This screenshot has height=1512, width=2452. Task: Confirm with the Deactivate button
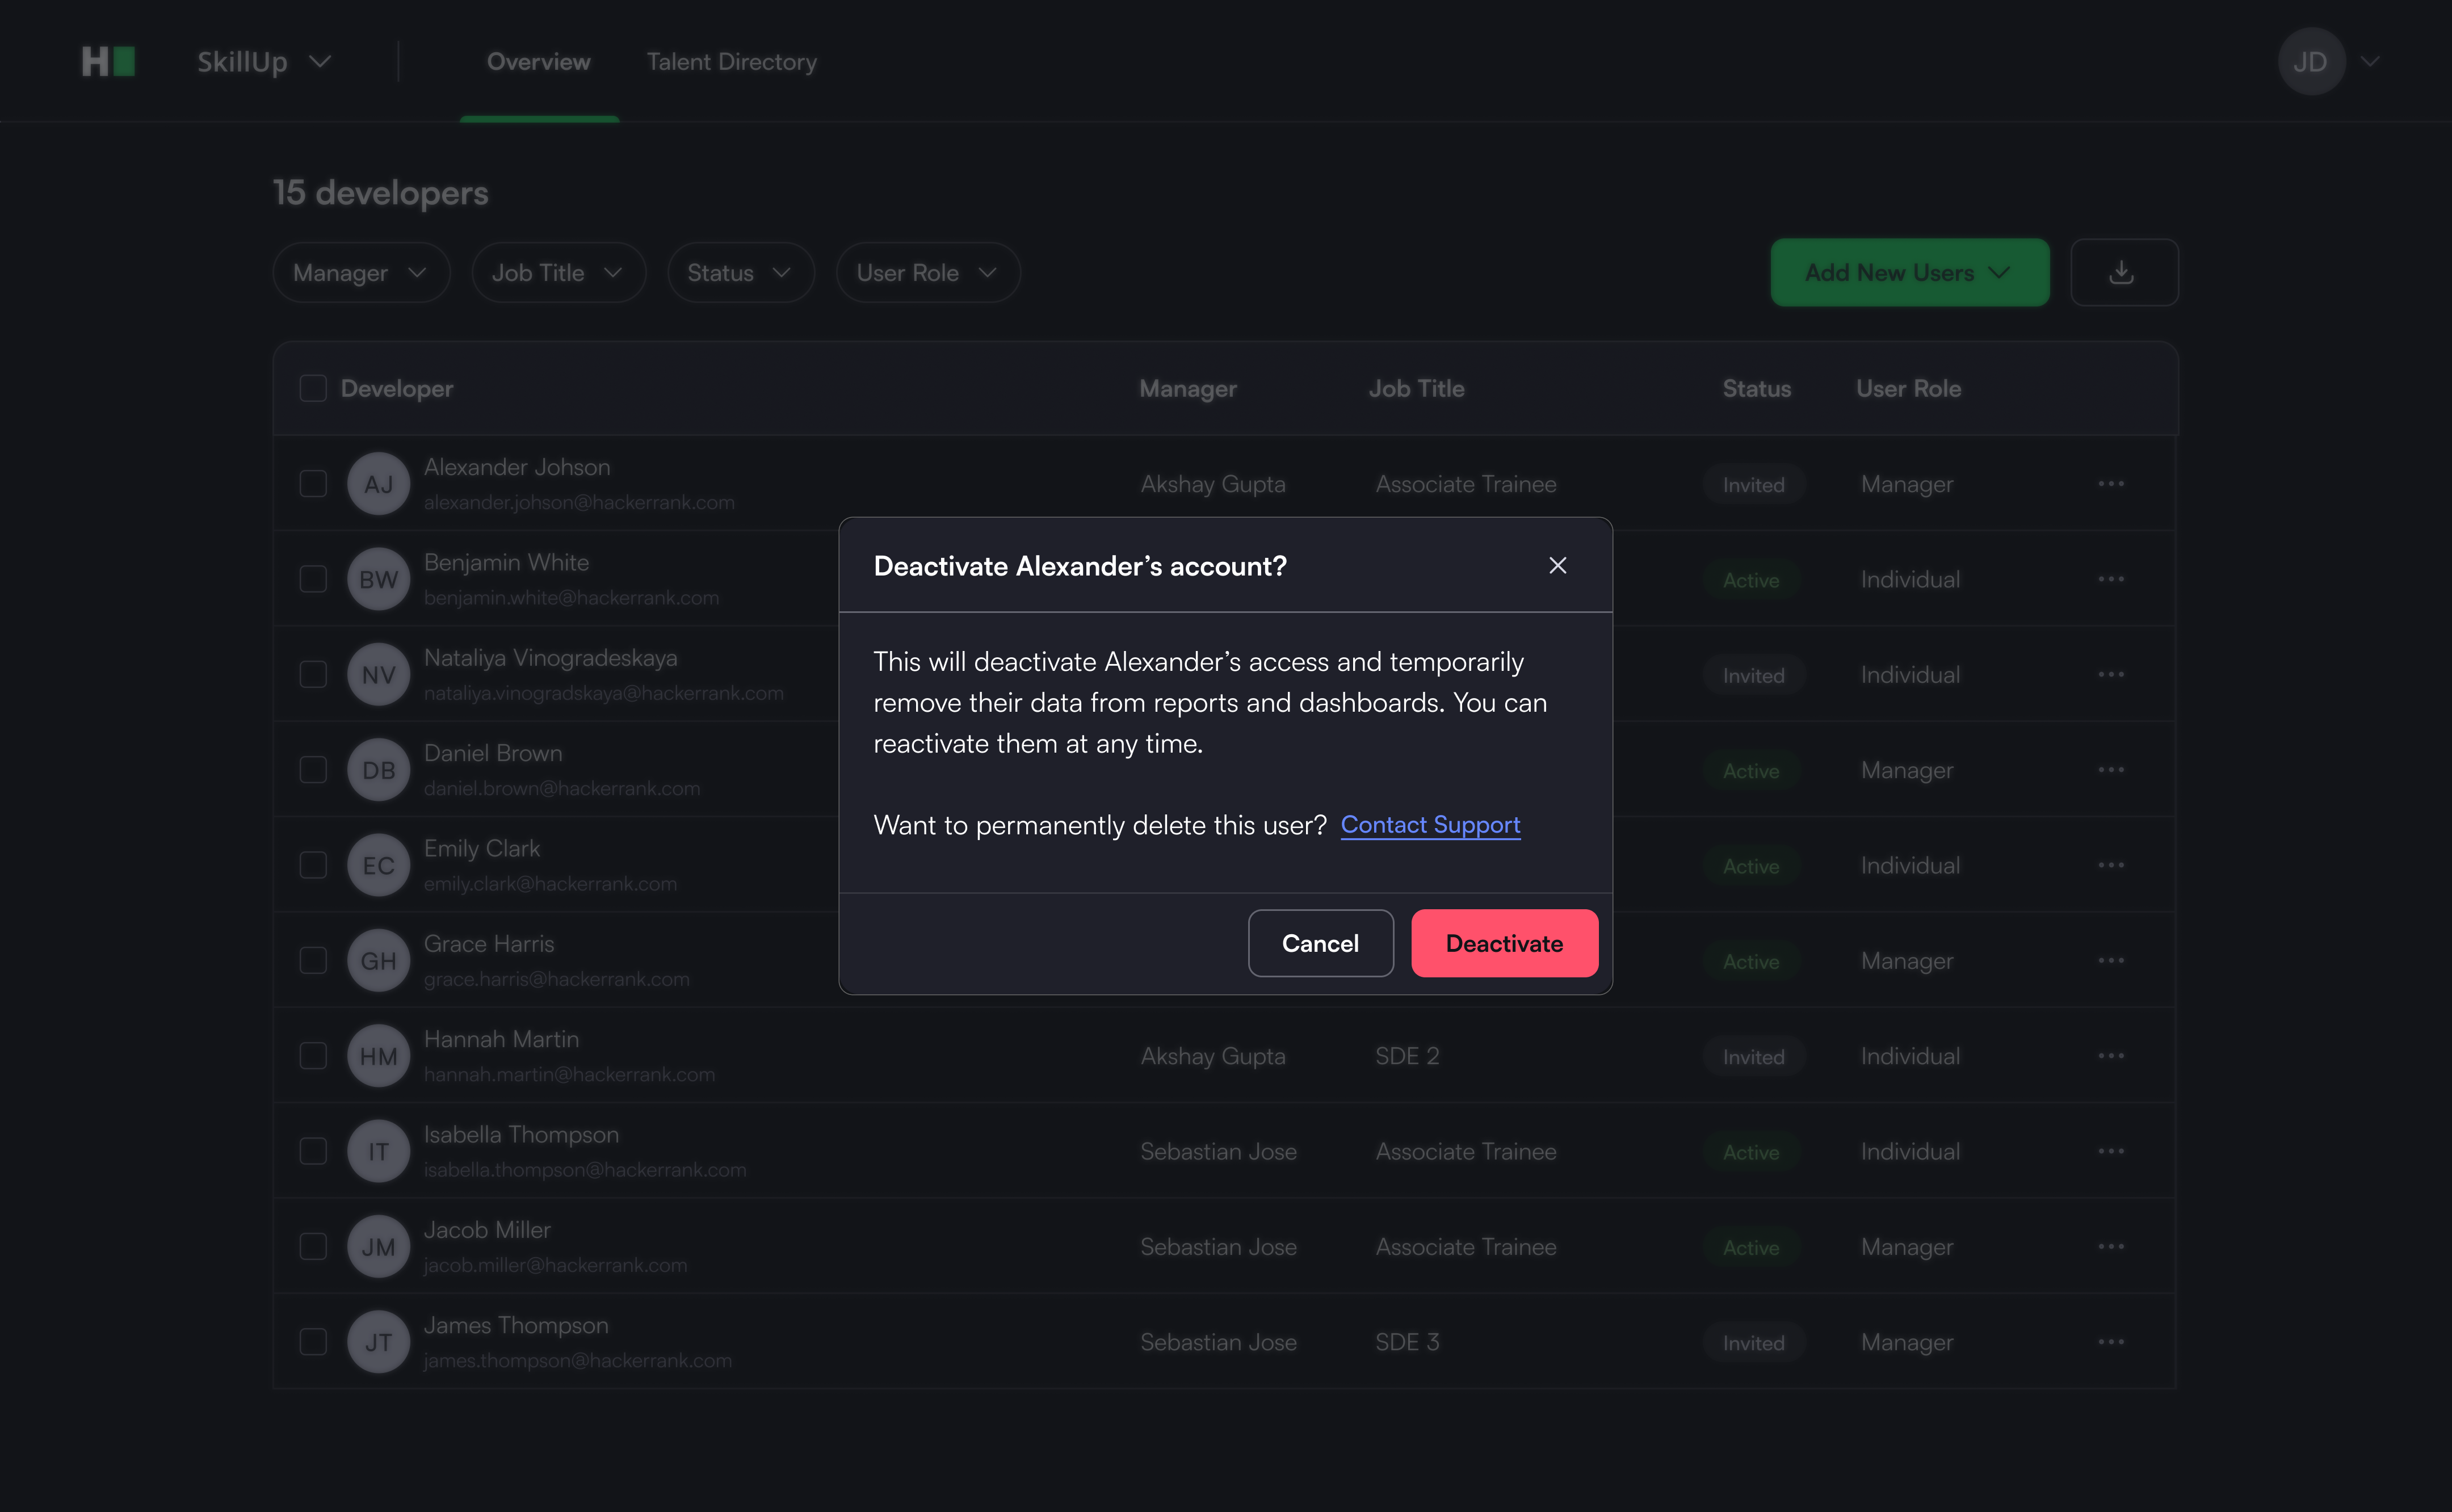1503,943
